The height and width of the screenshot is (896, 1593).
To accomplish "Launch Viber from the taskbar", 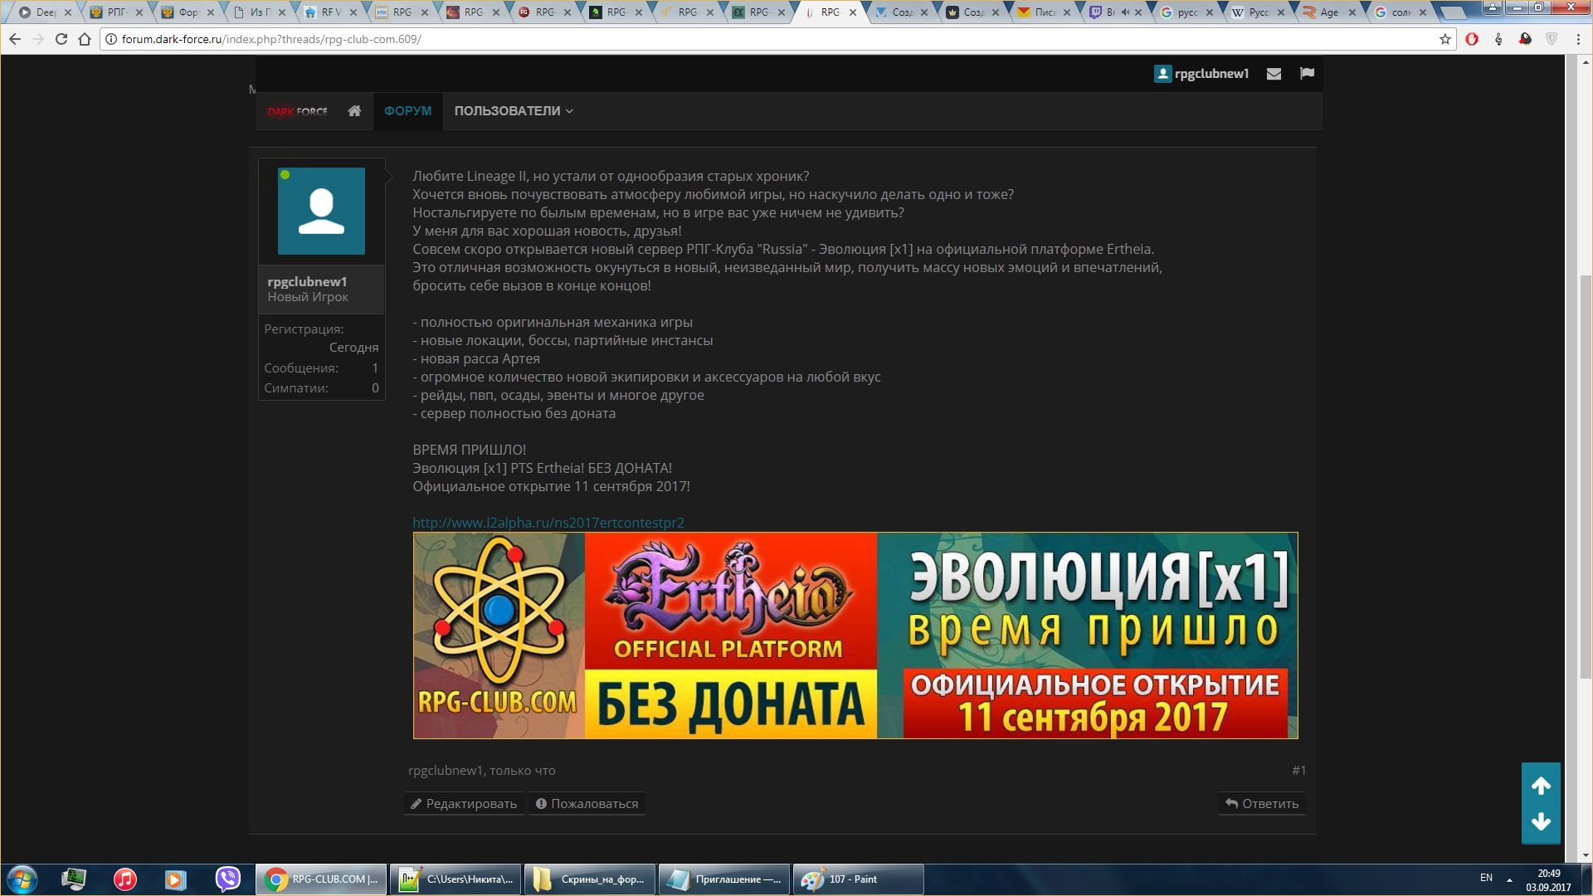I will click(227, 879).
